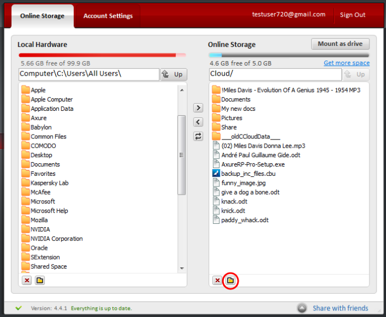Select the McAfee folder
The image size is (386, 317).
pos(36,192)
